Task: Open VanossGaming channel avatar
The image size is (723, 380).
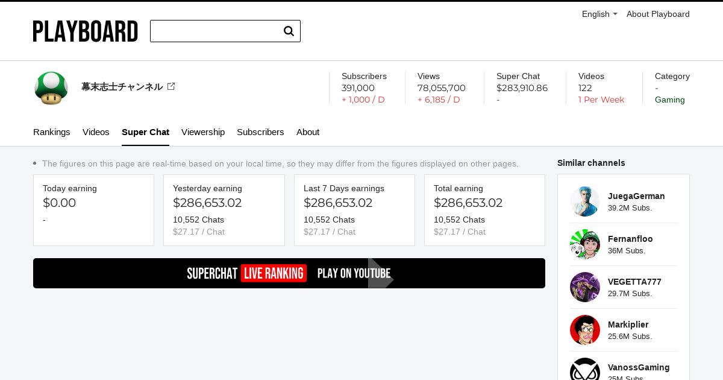Action: click(585, 369)
